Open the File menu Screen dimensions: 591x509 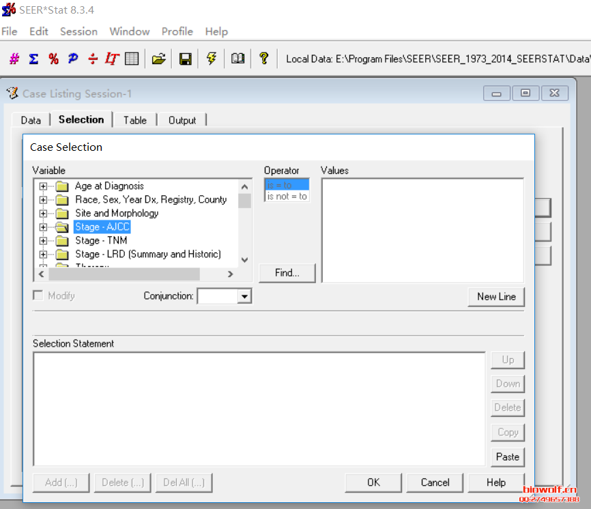point(10,31)
